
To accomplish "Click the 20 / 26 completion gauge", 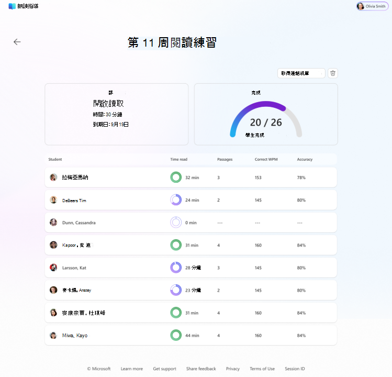I will coord(266,119).
